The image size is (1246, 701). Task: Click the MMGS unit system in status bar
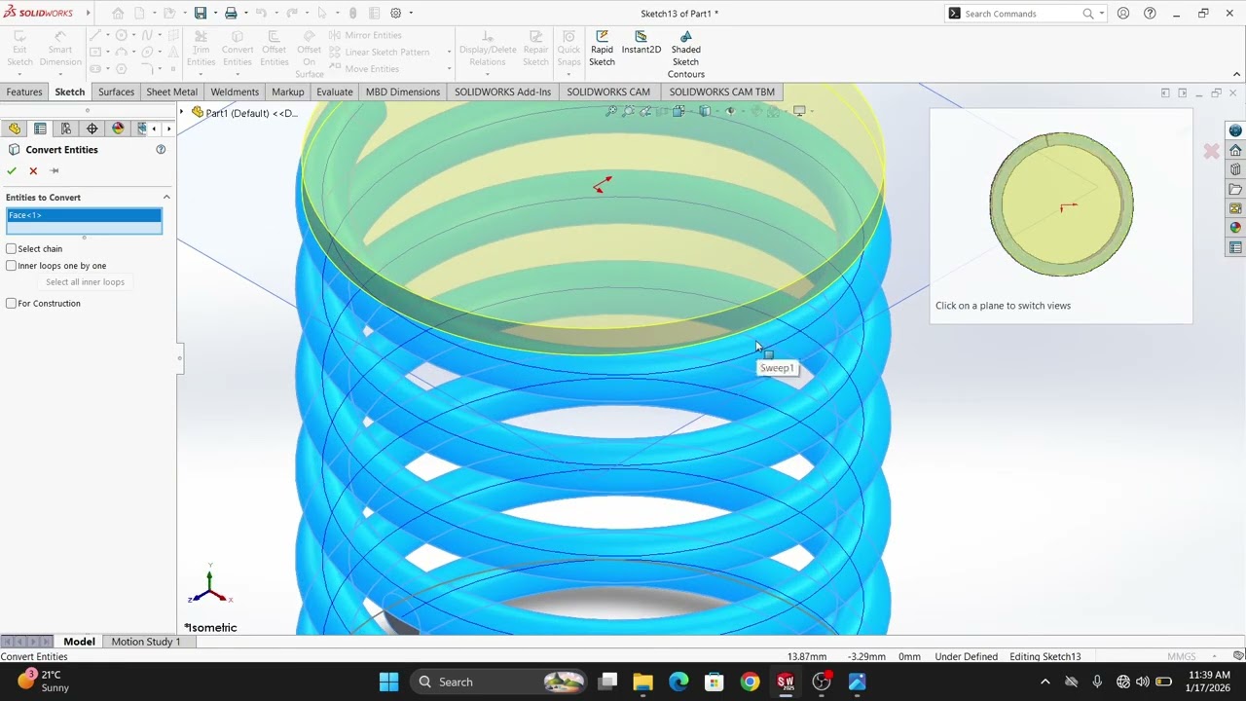(x=1181, y=656)
